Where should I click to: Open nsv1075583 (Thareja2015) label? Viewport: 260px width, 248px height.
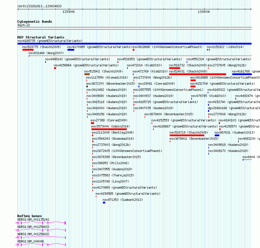coord(113,175)
